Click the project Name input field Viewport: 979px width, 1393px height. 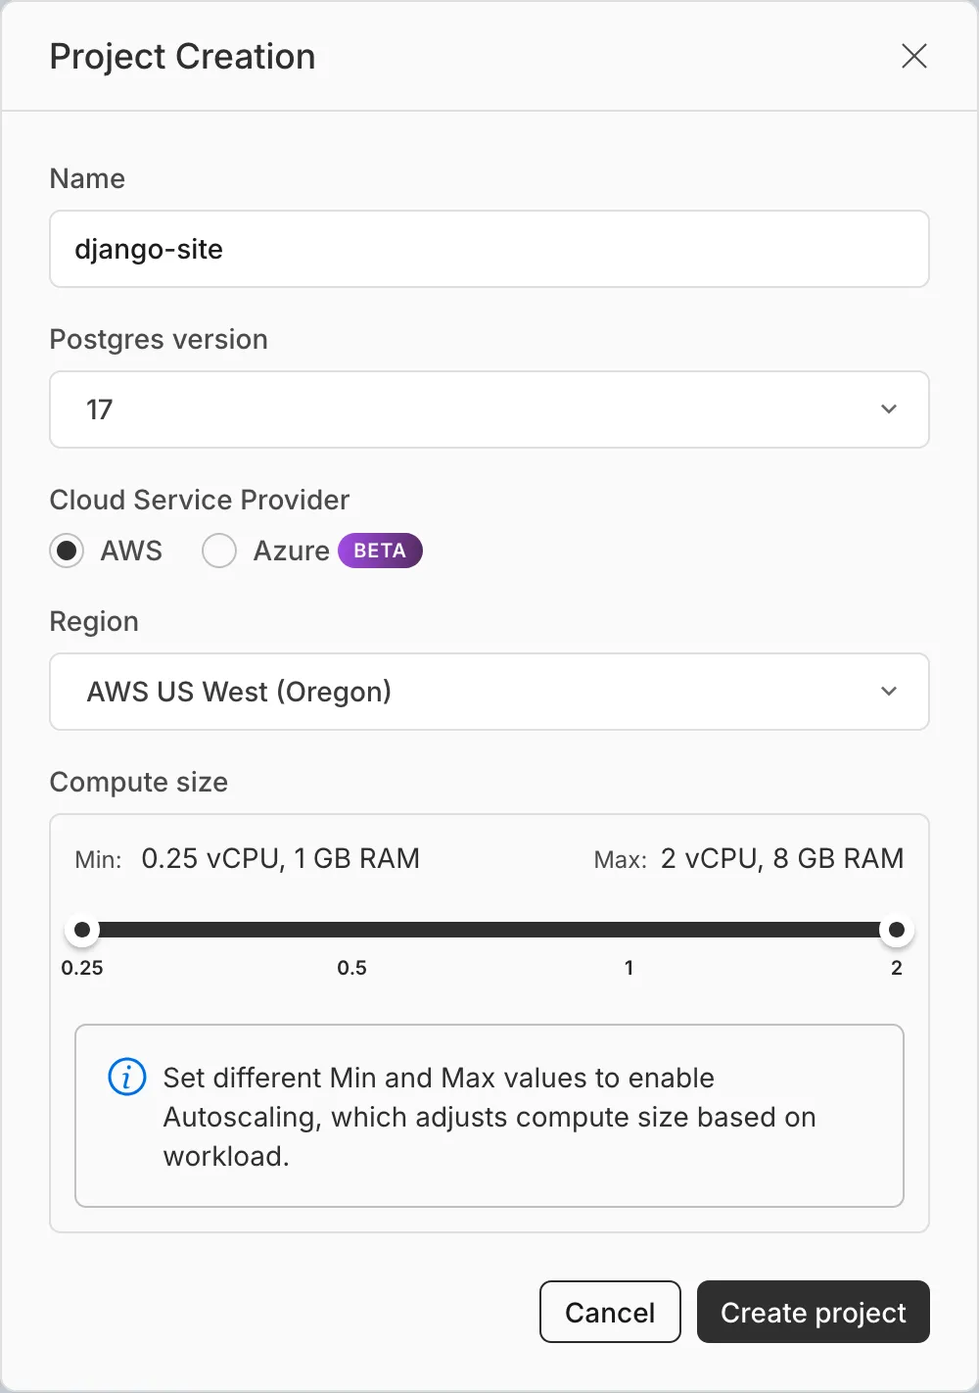[489, 249]
